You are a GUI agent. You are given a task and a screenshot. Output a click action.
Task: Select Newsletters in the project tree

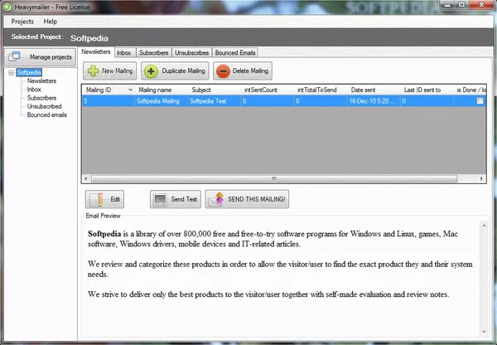[41, 81]
